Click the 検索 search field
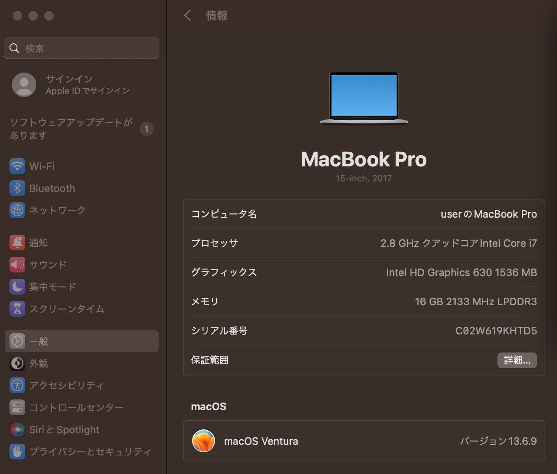 click(x=82, y=48)
